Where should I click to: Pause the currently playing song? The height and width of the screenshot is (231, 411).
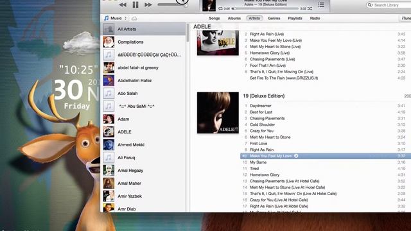click(x=136, y=4)
